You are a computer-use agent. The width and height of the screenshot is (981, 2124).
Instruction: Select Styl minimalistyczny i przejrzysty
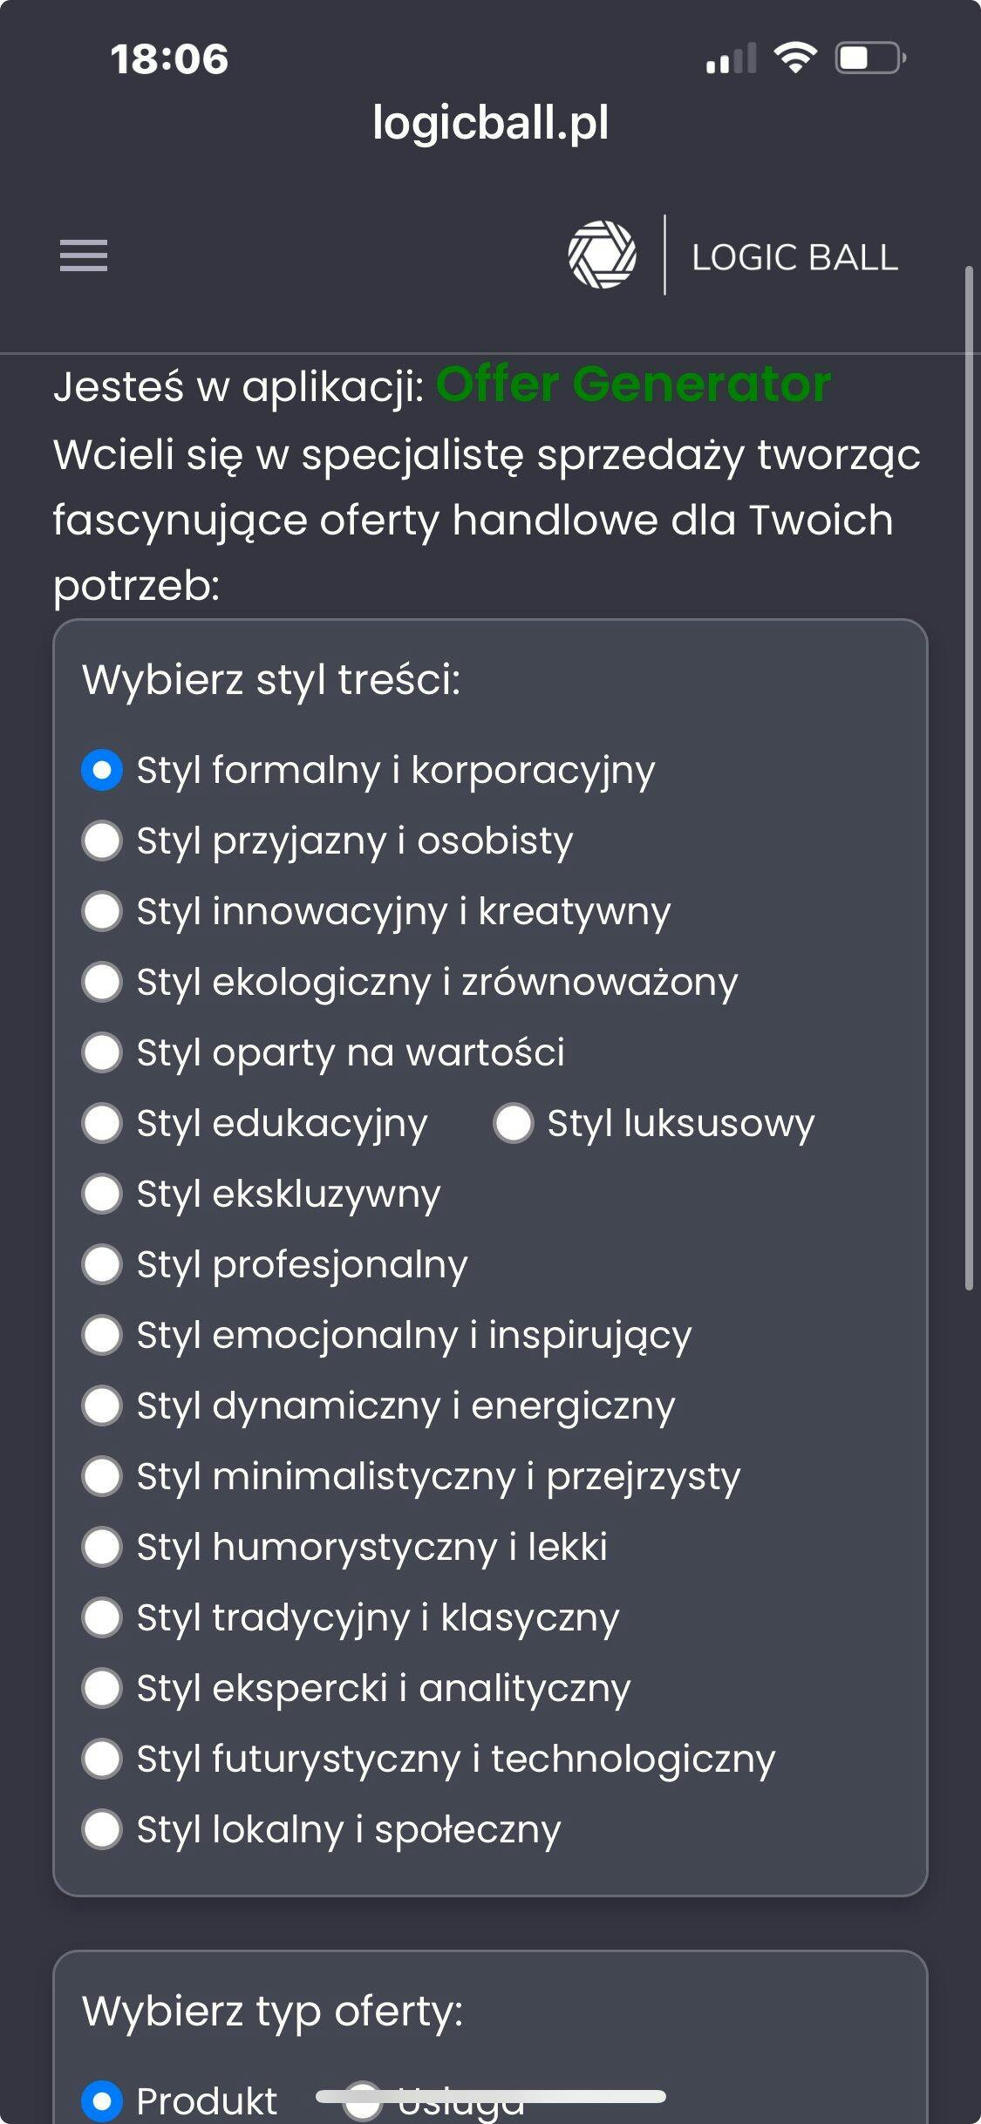[102, 1476]
